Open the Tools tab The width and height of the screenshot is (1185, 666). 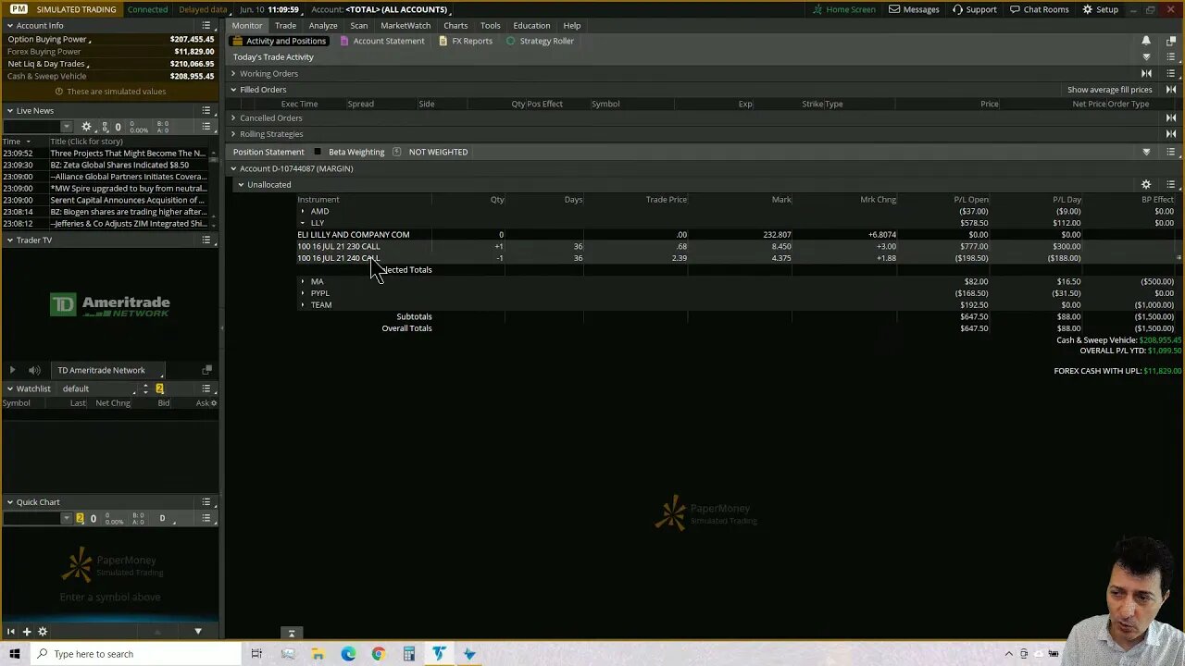point(491,26)
